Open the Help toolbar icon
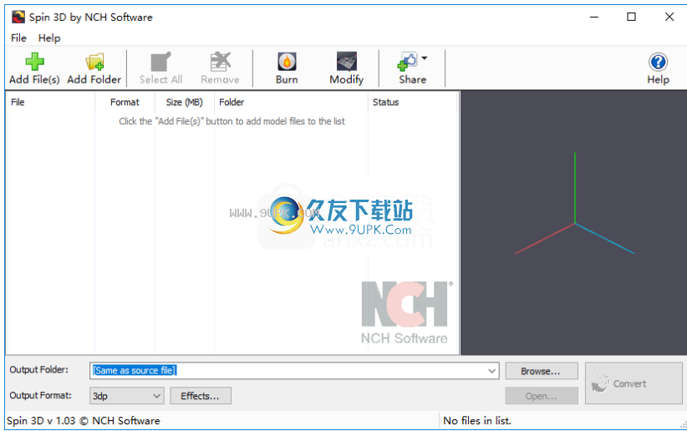Image resolution: width=687 pixels, height=431 pixels. [658, 68]
